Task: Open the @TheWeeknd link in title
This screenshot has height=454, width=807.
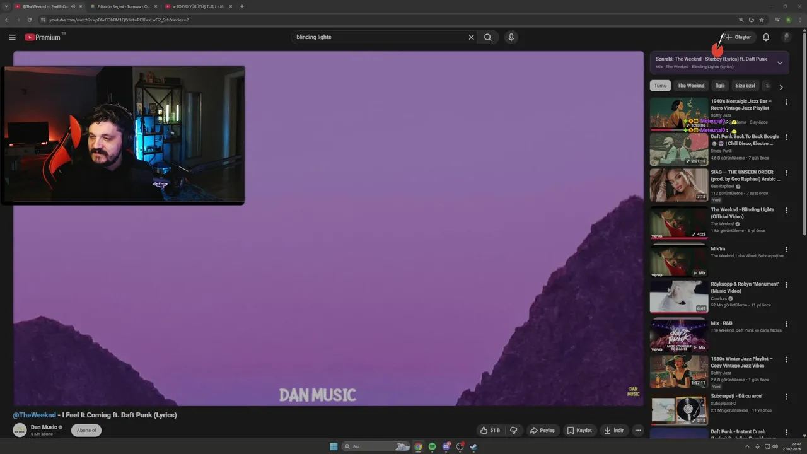Action: [35, 415]
